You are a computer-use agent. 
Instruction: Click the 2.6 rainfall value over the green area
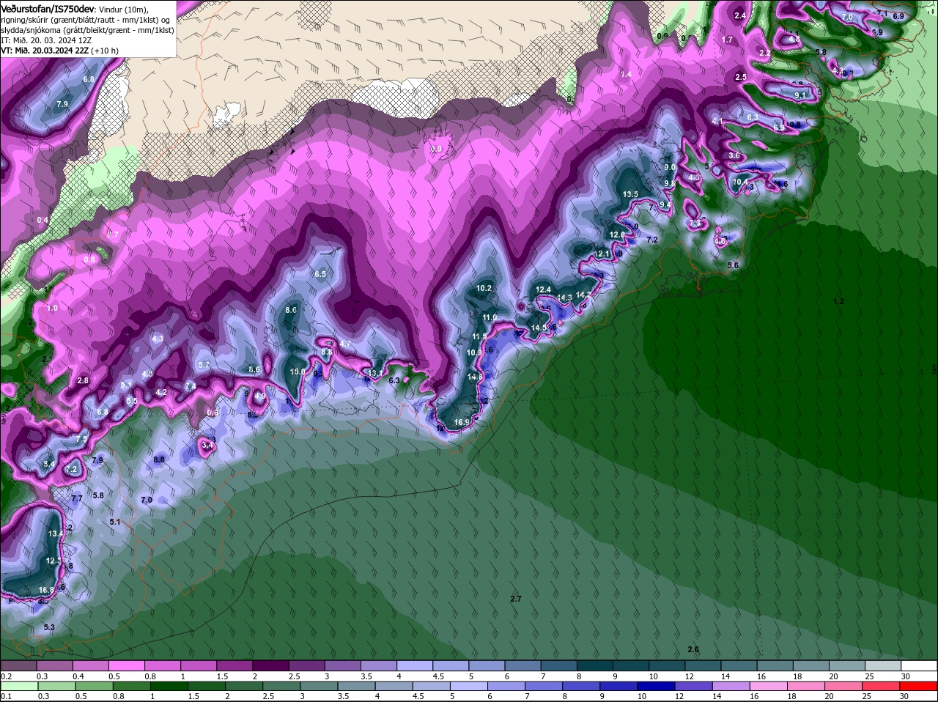[x=693, y=649]
